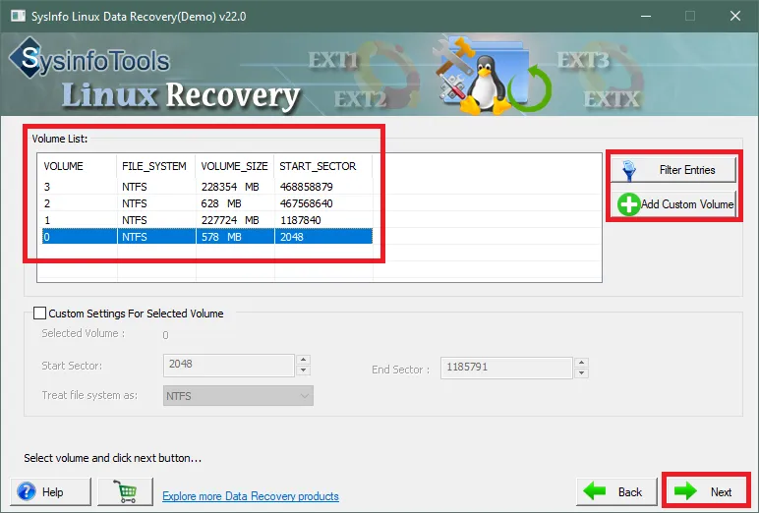
Task: Sort by VOLUME column header
Action: 78,166
